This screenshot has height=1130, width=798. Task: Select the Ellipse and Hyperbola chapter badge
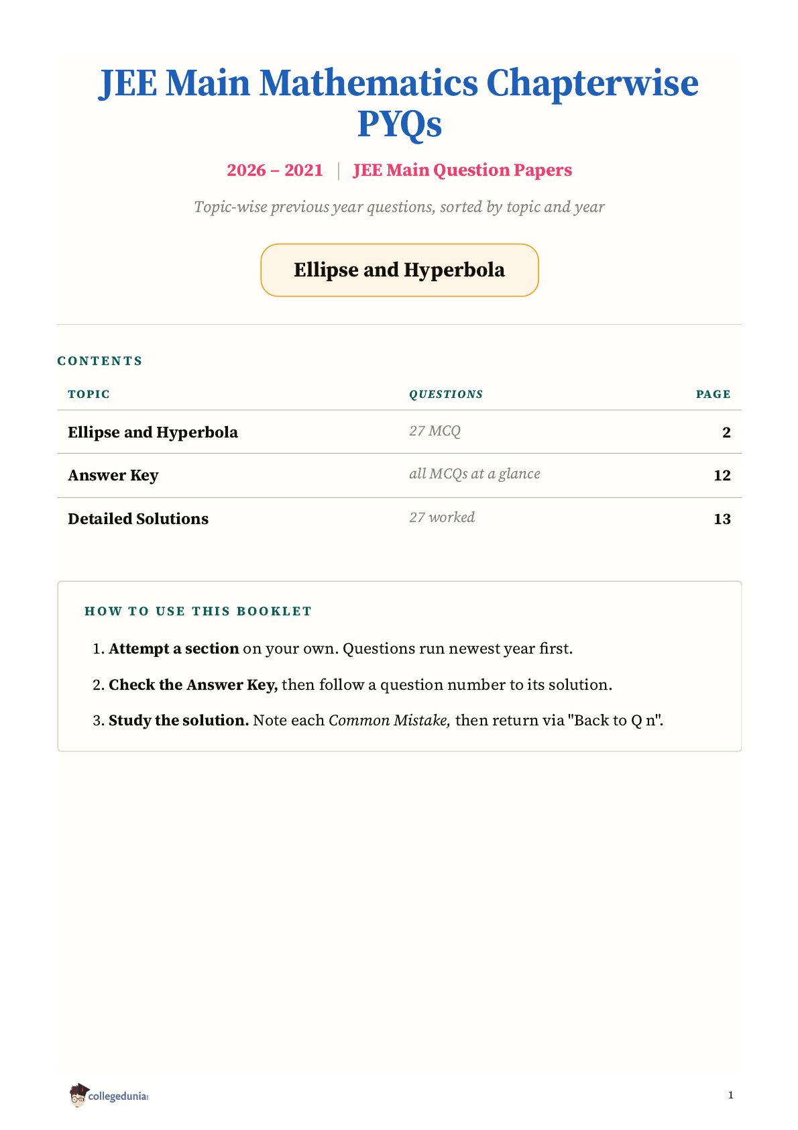[x=400, y=270]
